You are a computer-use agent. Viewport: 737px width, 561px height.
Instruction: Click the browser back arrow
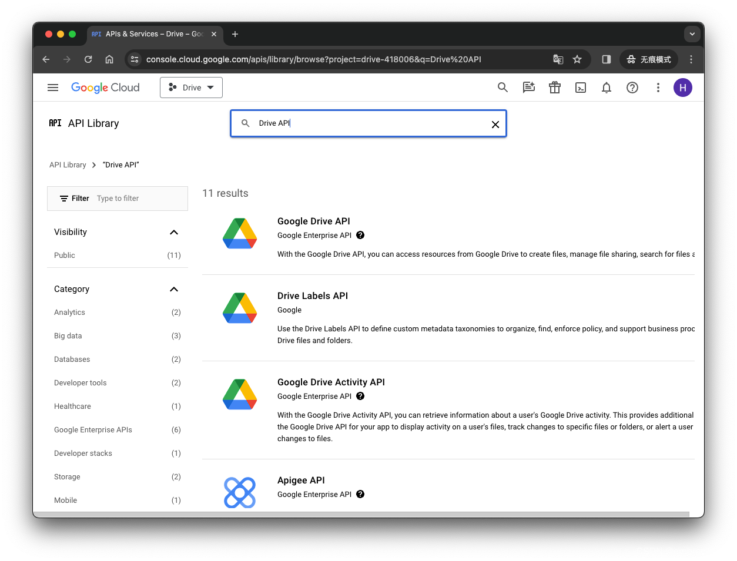click(x=46, y=59)
